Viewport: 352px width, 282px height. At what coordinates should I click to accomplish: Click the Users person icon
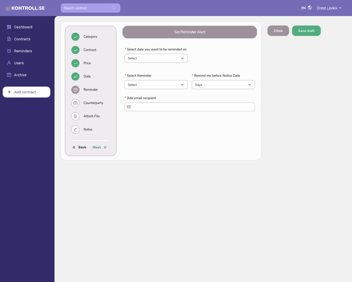[x=9, y=63]
